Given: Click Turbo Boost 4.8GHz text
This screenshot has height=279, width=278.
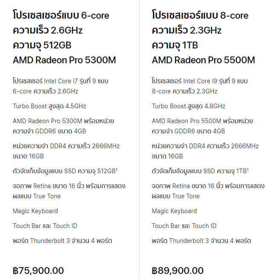Looking at the screenshot, I should (x=189, y=106).
